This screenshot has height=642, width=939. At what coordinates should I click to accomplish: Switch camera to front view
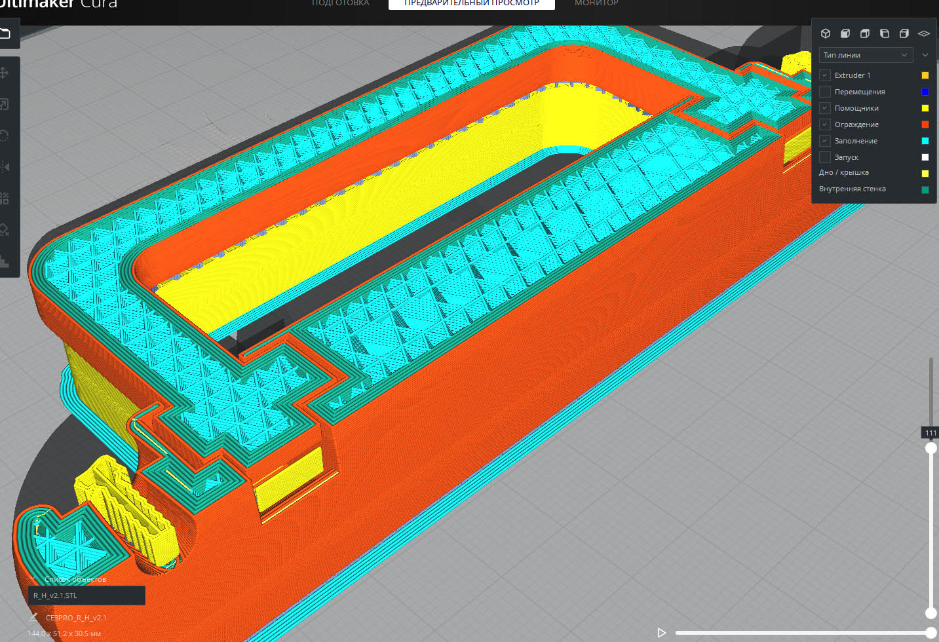tap(845, 33)
